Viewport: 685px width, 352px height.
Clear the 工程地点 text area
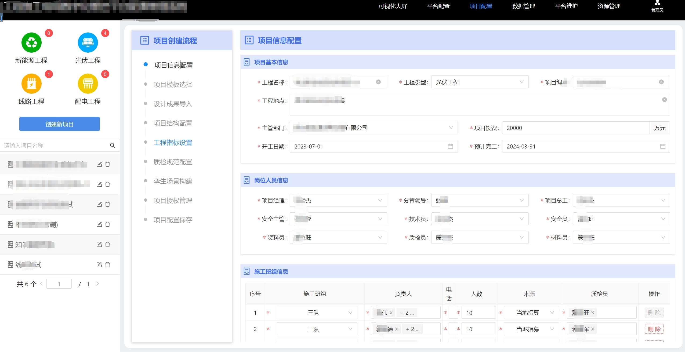click(x=665, y=100)
